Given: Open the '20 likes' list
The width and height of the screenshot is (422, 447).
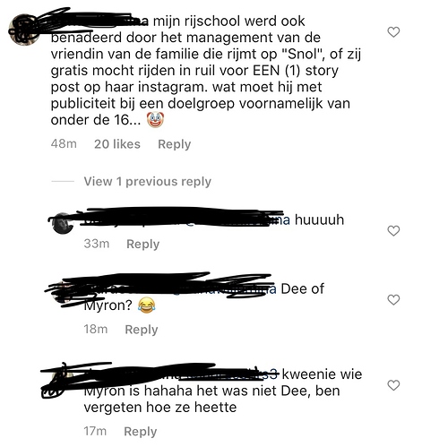Looking at the screenshot, I should 117,144.
